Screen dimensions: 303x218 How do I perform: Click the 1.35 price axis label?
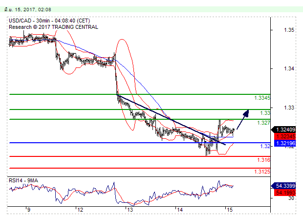pos(289,30)
